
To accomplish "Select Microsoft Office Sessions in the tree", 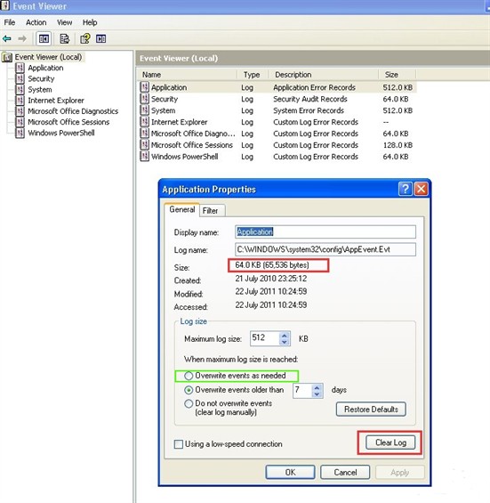I will click(x=68, y=122).
